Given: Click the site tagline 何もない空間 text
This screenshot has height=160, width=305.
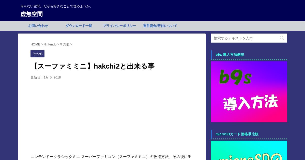Looking at the screenshot, I should click(57, 6).
